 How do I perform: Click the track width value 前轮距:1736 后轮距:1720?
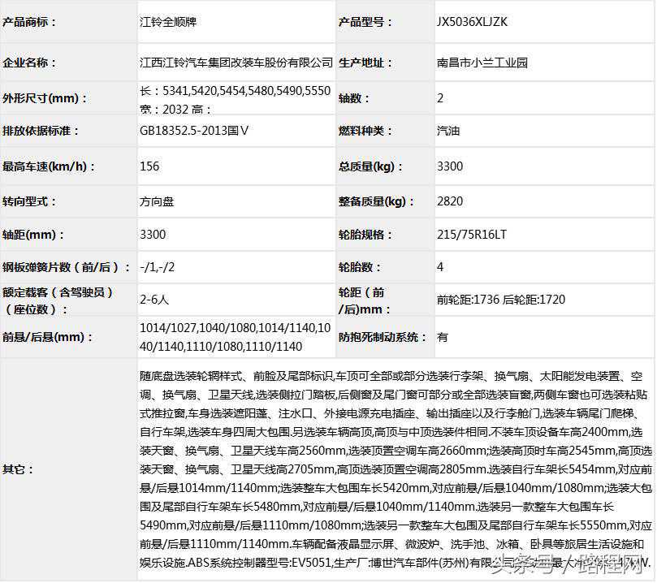coord(500,300)
